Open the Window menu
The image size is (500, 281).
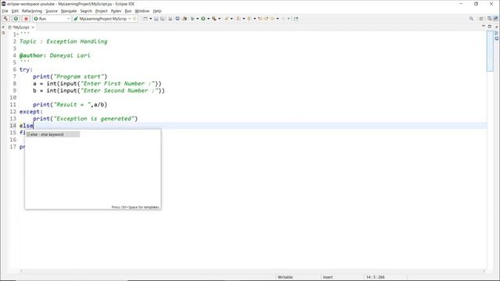click(142, 11)
